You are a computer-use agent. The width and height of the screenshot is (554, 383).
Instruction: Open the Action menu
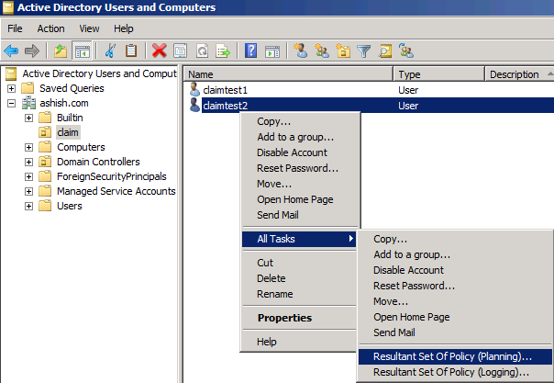[50, 28]
